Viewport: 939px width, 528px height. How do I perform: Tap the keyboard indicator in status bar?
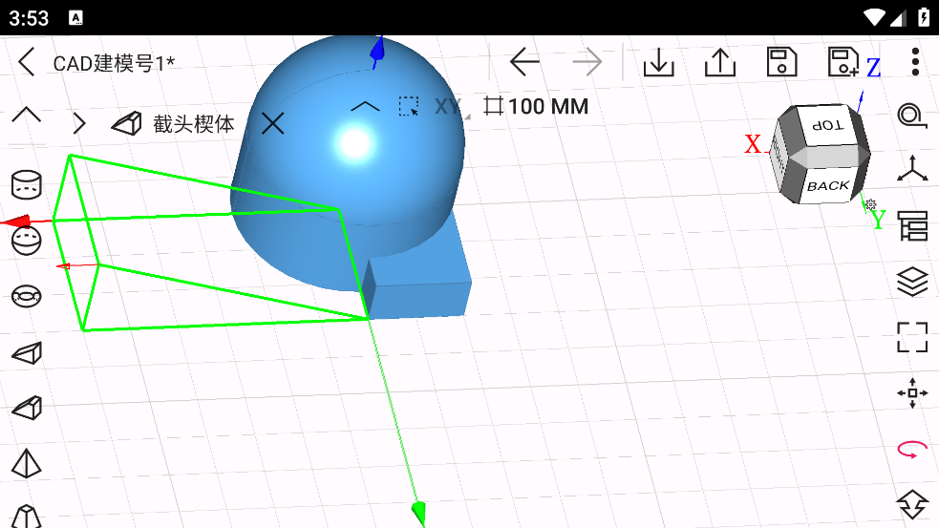point(75,18)
